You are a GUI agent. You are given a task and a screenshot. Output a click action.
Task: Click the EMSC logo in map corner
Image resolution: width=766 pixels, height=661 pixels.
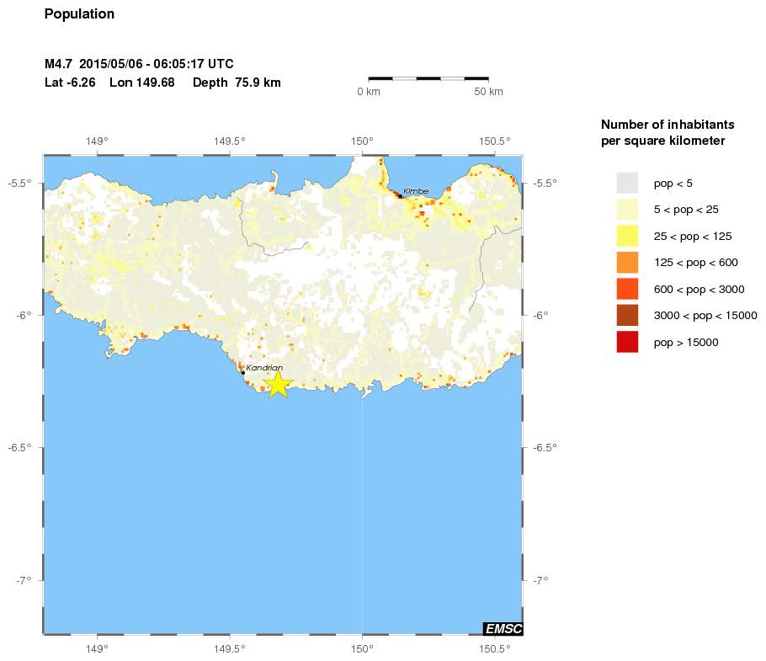[x=503, y=628]
